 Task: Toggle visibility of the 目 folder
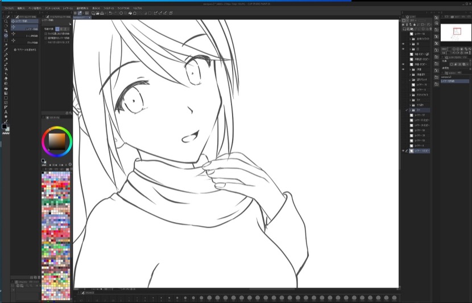pyautogui.click(x=403, y=44)
